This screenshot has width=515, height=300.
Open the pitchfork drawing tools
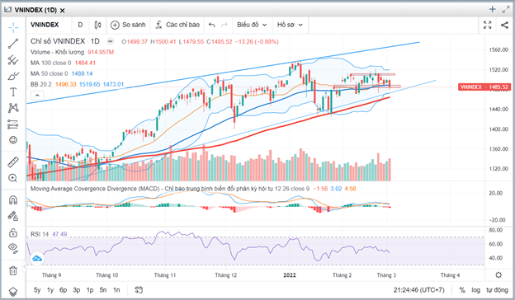tap(13, 60)
